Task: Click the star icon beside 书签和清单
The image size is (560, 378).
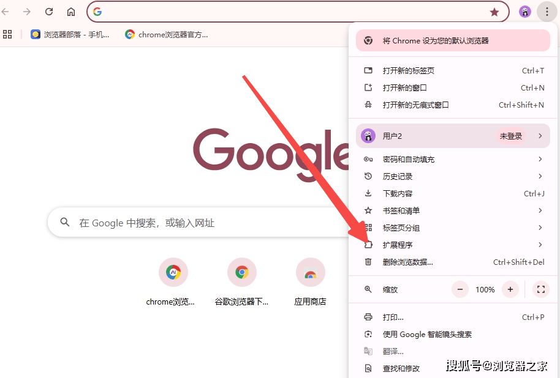Action: 368,210
